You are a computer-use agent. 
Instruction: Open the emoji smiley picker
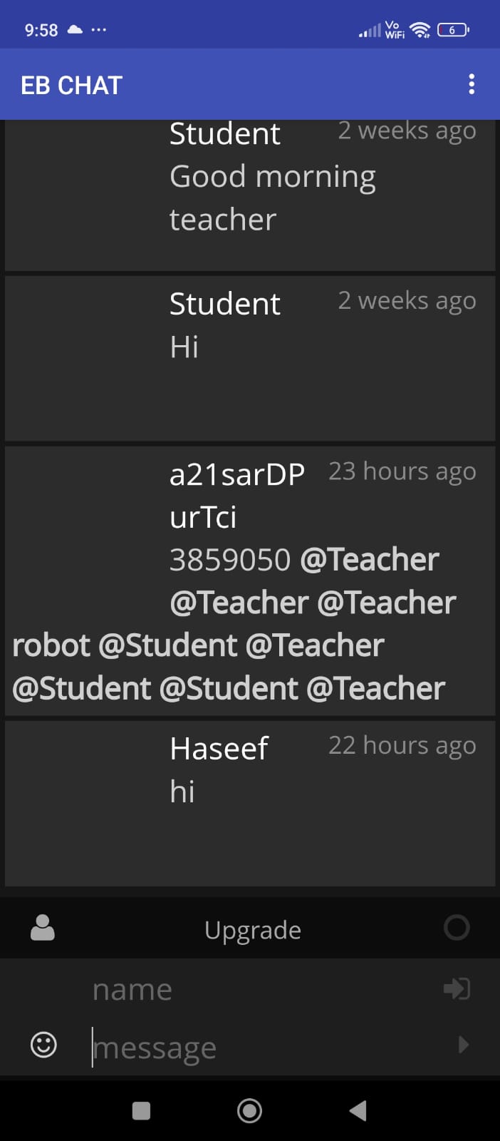coord(43,1045)
